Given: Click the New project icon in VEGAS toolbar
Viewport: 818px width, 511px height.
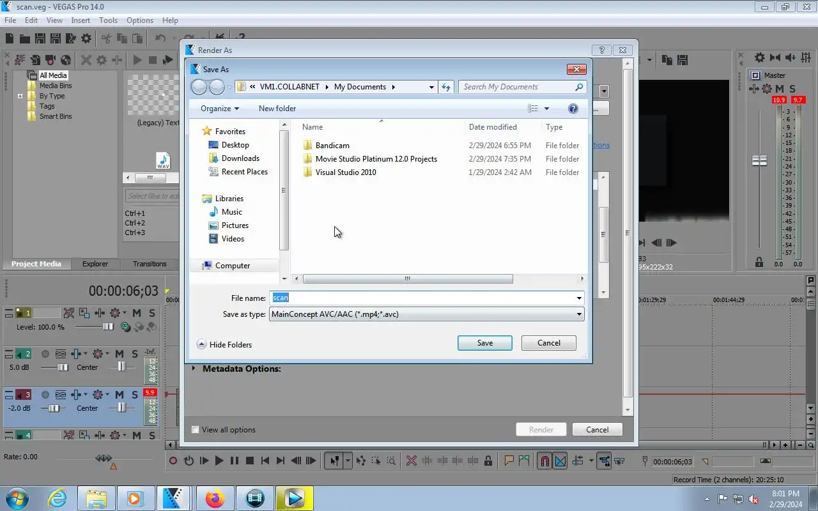Looking at the screenshot, I should [10, 39].
